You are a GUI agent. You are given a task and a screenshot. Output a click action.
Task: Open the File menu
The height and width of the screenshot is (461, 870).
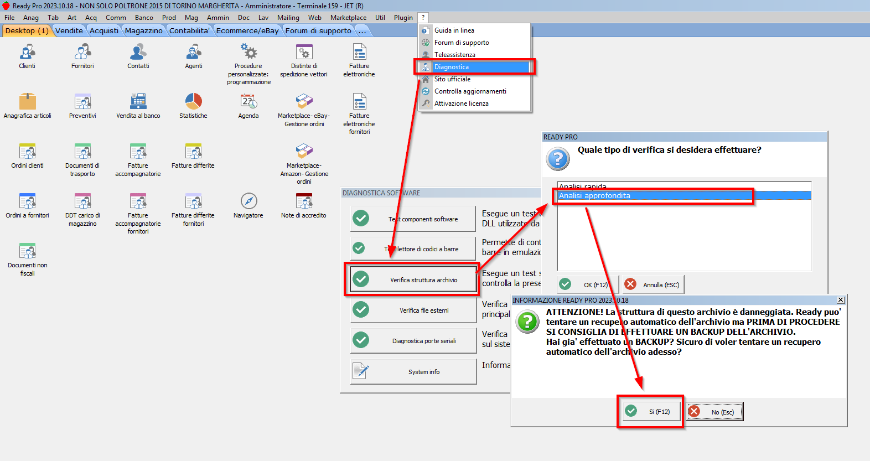pos(9,18)
